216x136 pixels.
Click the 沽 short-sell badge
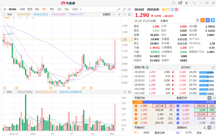point(168,9)
